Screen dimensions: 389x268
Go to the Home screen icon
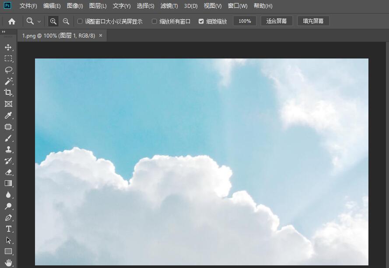[12, 21]
